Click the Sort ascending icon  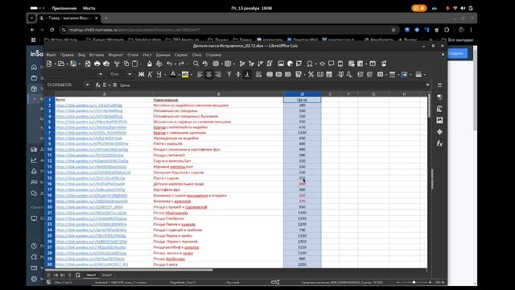coord(252,64)
